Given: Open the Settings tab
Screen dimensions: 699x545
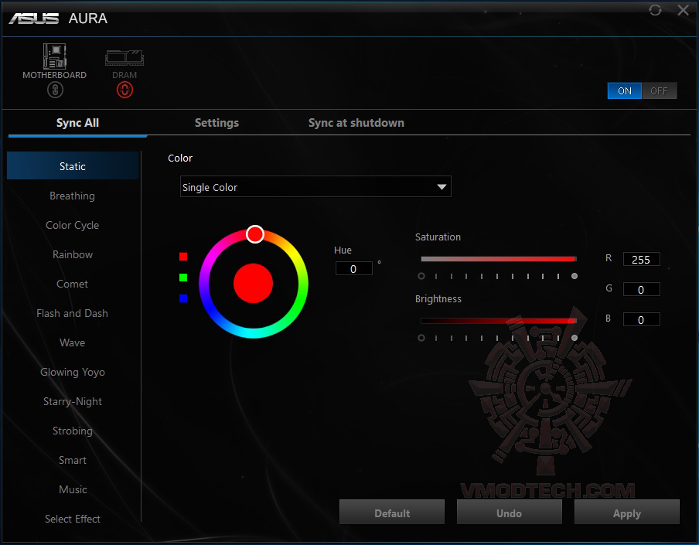Looking at the screenshot, I should [x=217, y=123].
